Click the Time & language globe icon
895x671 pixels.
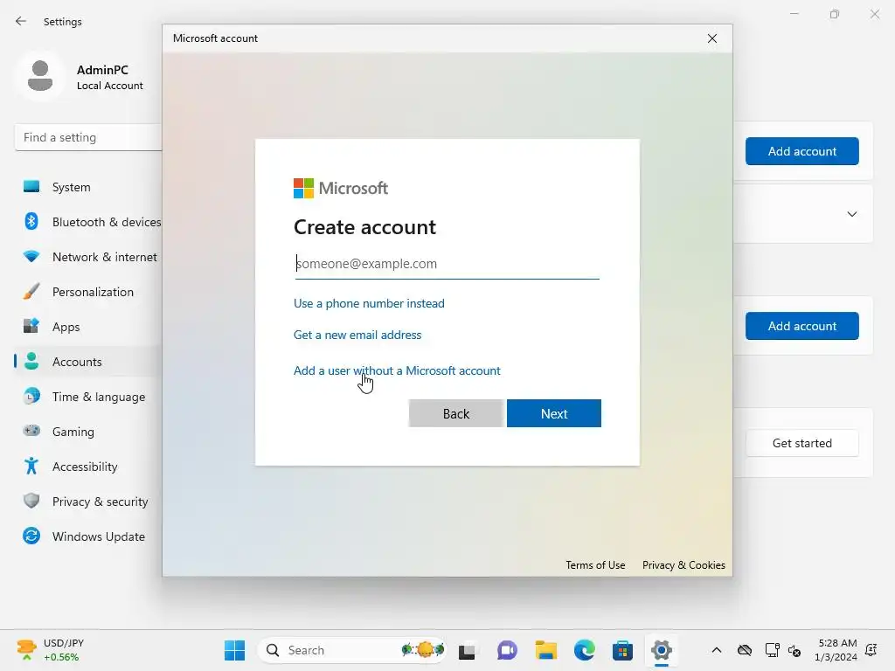[31, 396]
